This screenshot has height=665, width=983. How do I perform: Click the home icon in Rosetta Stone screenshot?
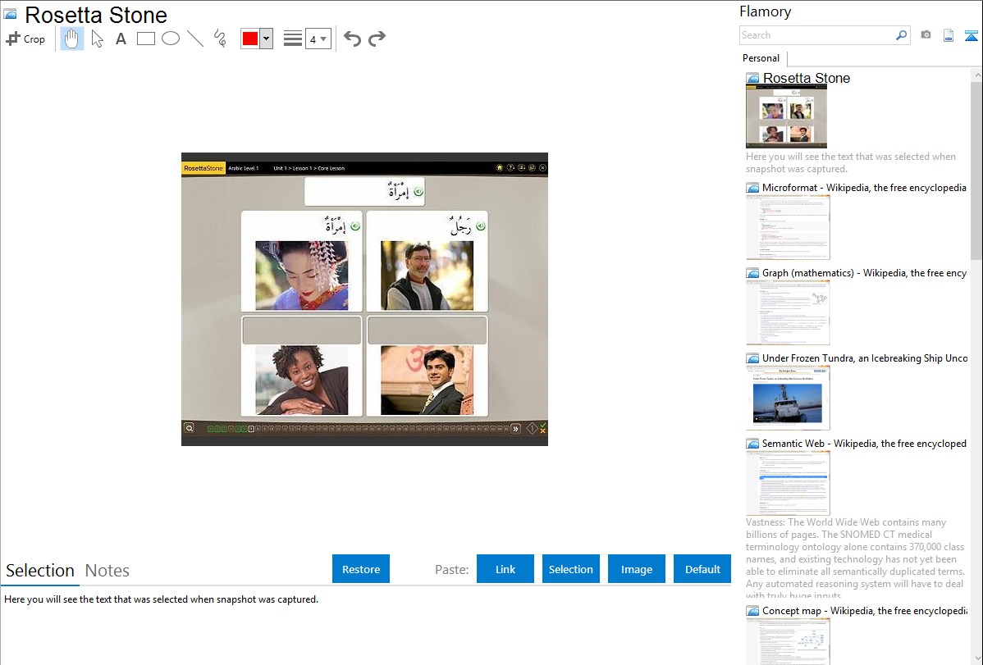tap(500, 168)
